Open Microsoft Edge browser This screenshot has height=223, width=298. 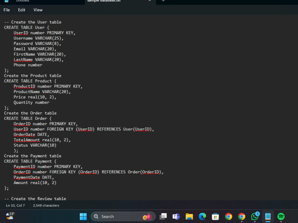pos(202,216)
